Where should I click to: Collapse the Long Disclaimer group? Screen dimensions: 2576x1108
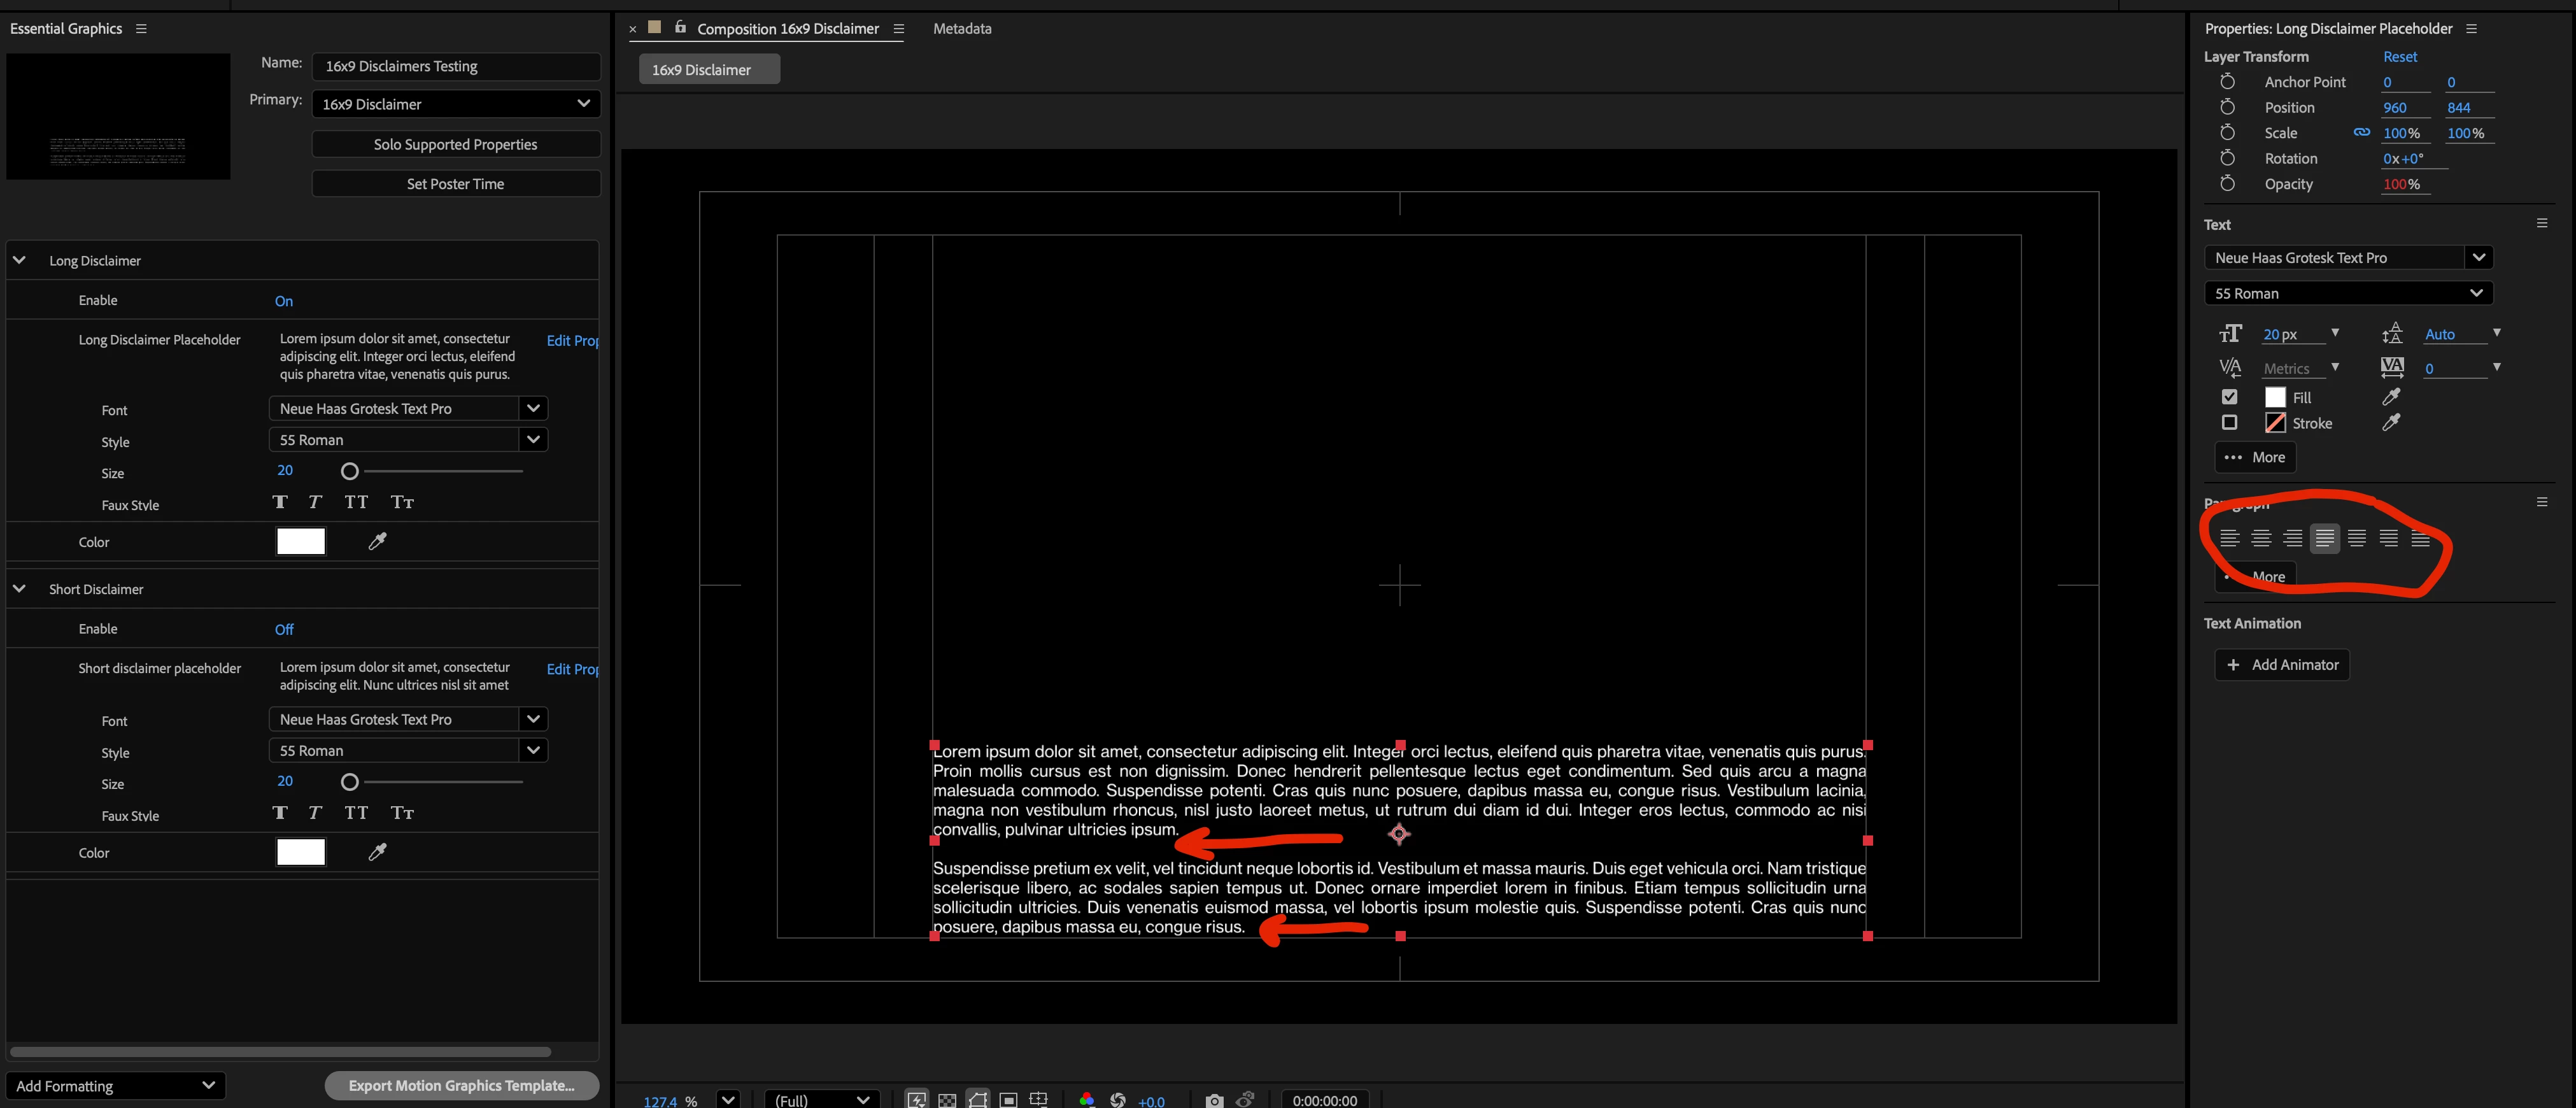pyautogui.click(x=19, y=260)
